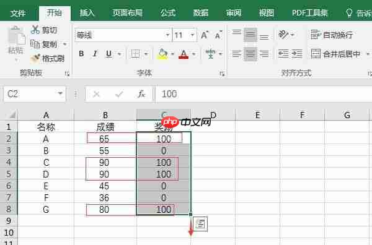Toggle bold formatting
The width and height of the screenshot is (372, 245).
pyautogui.click(x=81, y=54)
